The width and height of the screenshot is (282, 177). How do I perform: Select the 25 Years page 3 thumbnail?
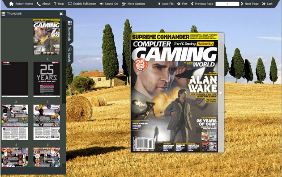pos(47,80)
